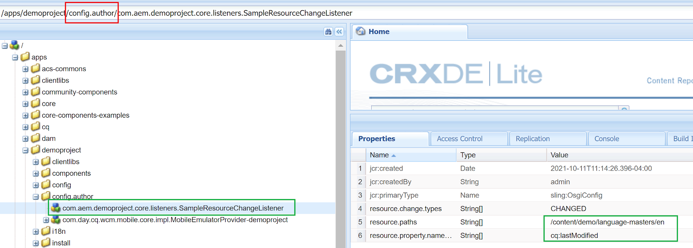
Task: Click the SampleResourceChangeListener OSGi config icon
Action: tap(56, 208)
